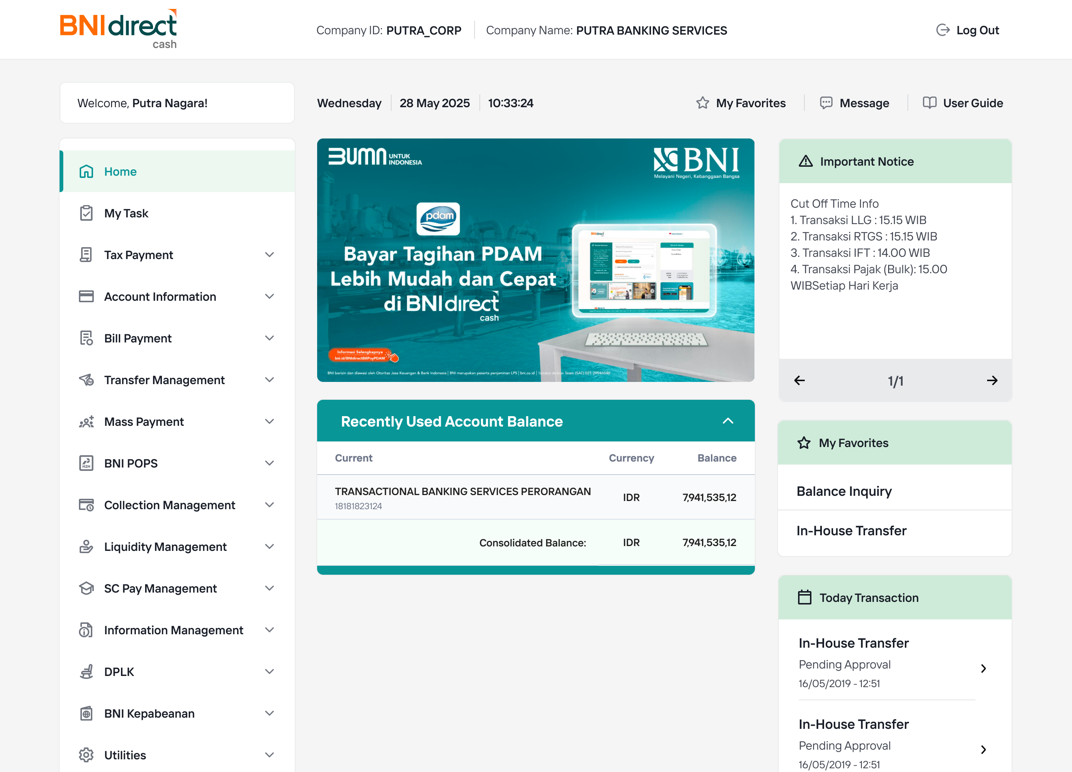
Task: Open Balance Inquiry from My Favorites
Action: click(844, 491)
